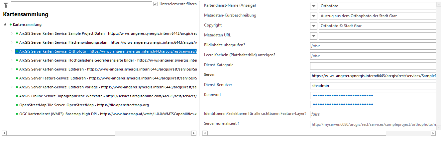Click the Dienst-Benutzer property label
The width and height of the screenshot is (443, 141).
pos(218,85)
